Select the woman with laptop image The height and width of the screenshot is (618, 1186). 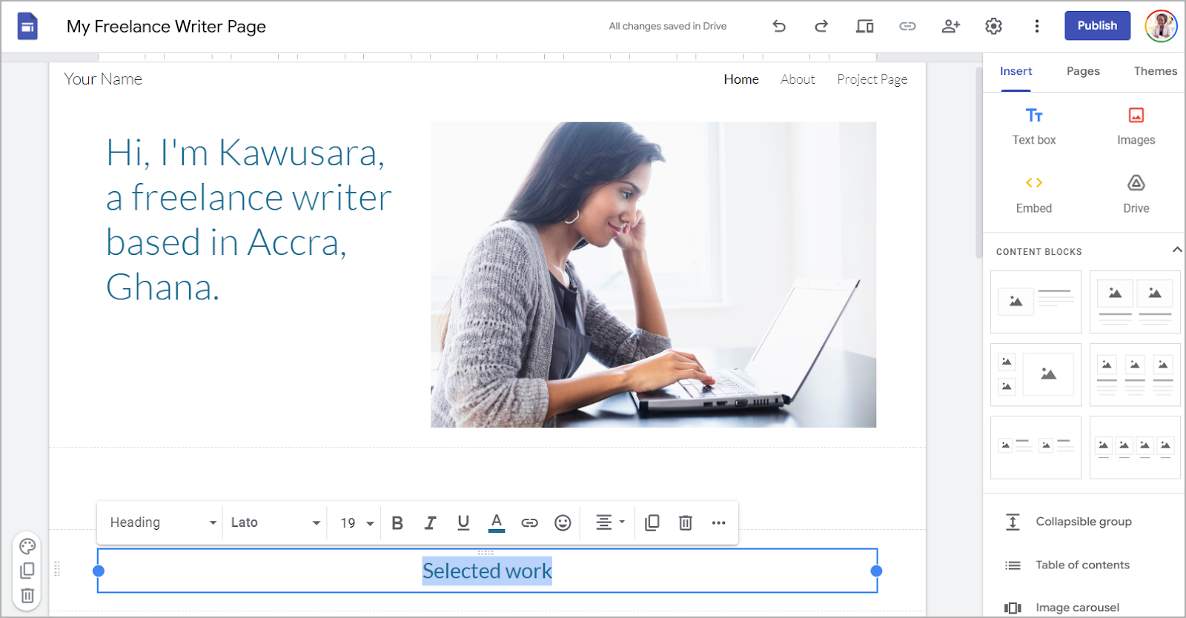pos(653,275)
